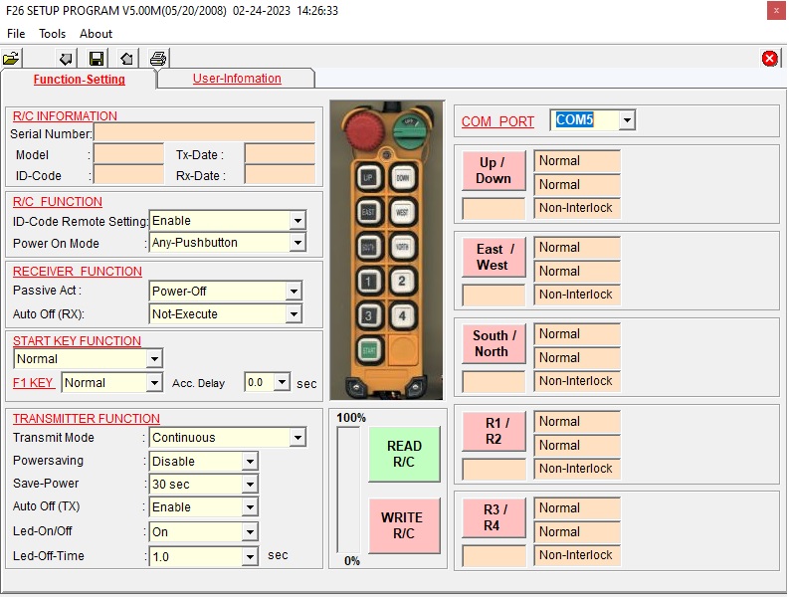Viewport: 789px width, 597px height.
Task: Expand the ID-Code Remote Setting dropdown
Action: click(x=296, y=221)
